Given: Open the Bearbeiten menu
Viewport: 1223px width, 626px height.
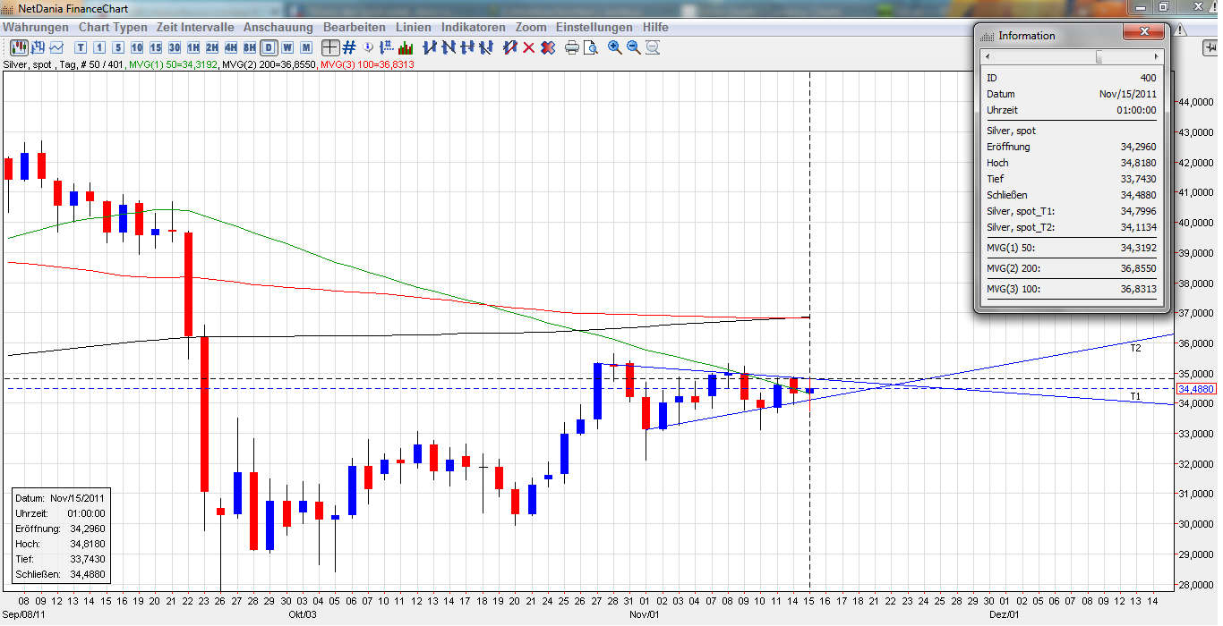Looking at the screenshot, I should (x=355, y=28).
